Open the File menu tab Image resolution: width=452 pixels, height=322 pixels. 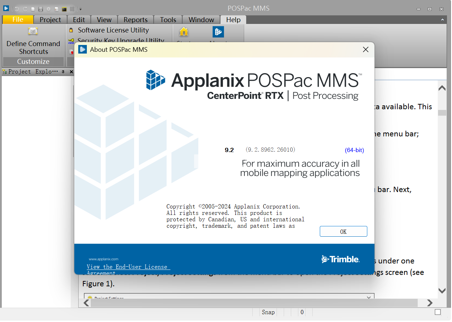18,20
